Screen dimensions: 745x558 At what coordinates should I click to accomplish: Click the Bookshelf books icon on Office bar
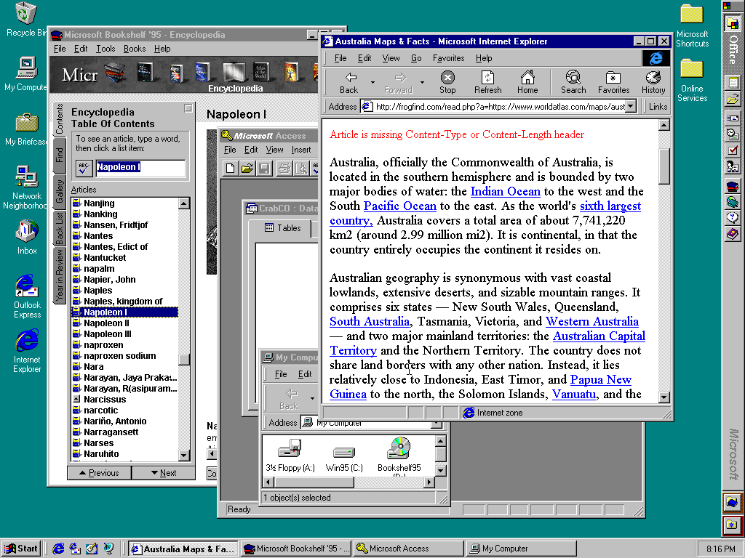point(733,185)
